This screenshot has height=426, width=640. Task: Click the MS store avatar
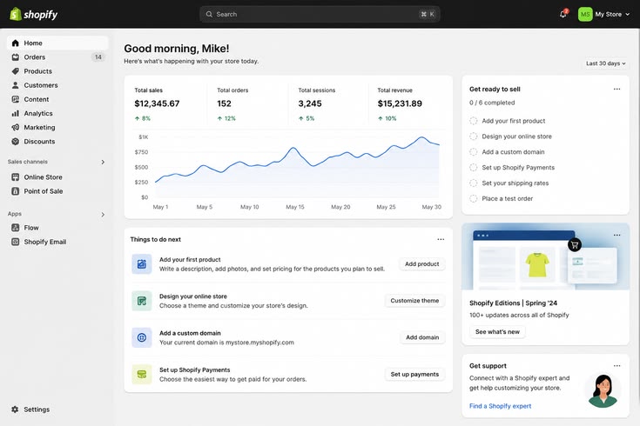tap(585, 14)
